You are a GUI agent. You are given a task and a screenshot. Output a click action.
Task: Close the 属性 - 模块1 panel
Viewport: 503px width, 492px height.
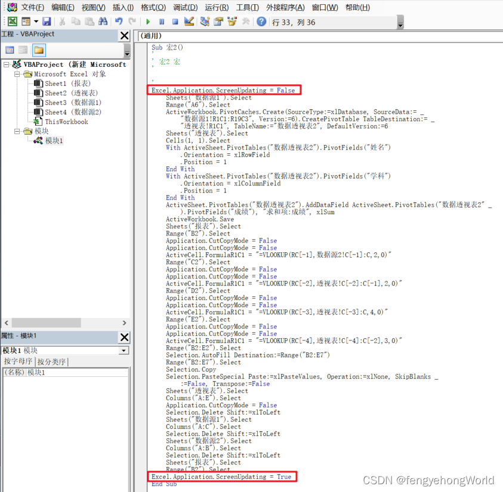[124, 337]
